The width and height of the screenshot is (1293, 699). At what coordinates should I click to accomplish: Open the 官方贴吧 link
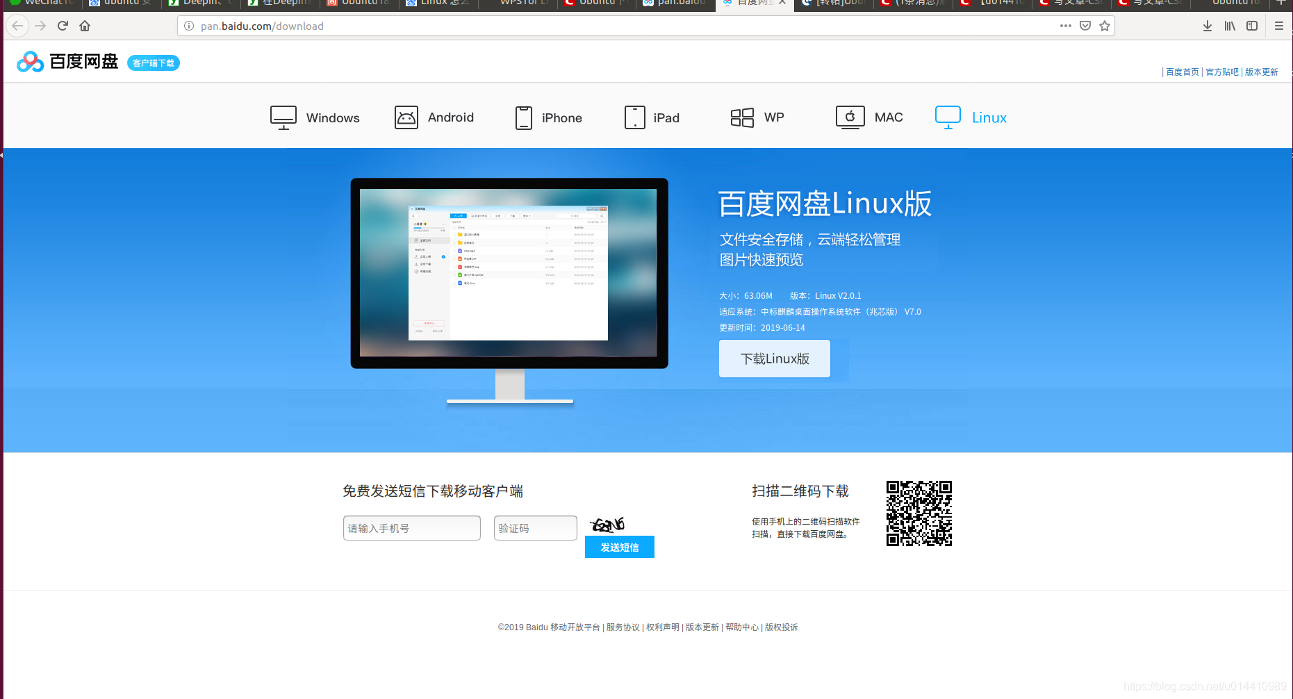(x=1222, y=72)
